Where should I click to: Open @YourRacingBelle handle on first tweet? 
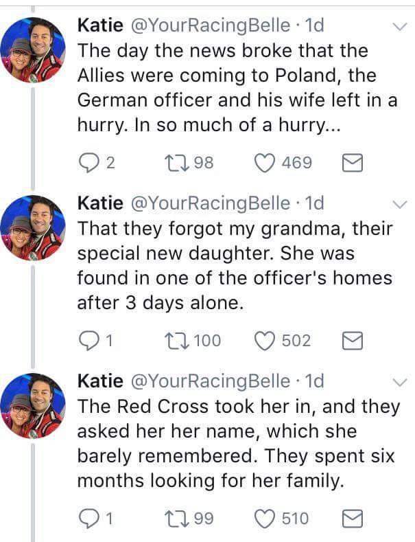click(210, 26)
